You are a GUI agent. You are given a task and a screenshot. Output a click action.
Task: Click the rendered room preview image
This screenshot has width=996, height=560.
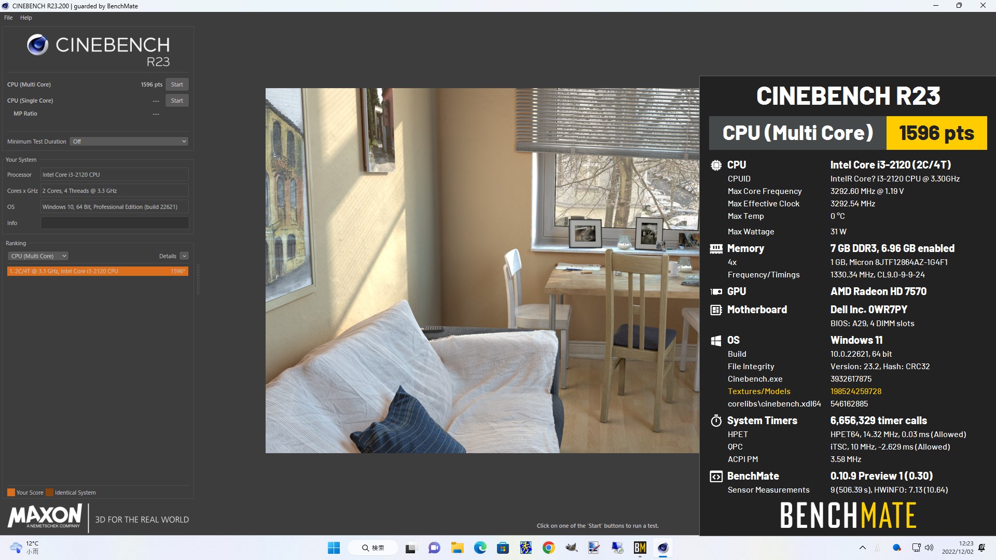482,271
